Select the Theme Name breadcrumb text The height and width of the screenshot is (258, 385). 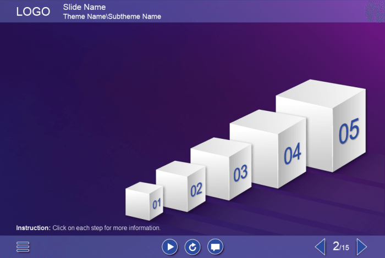[85, 16]
